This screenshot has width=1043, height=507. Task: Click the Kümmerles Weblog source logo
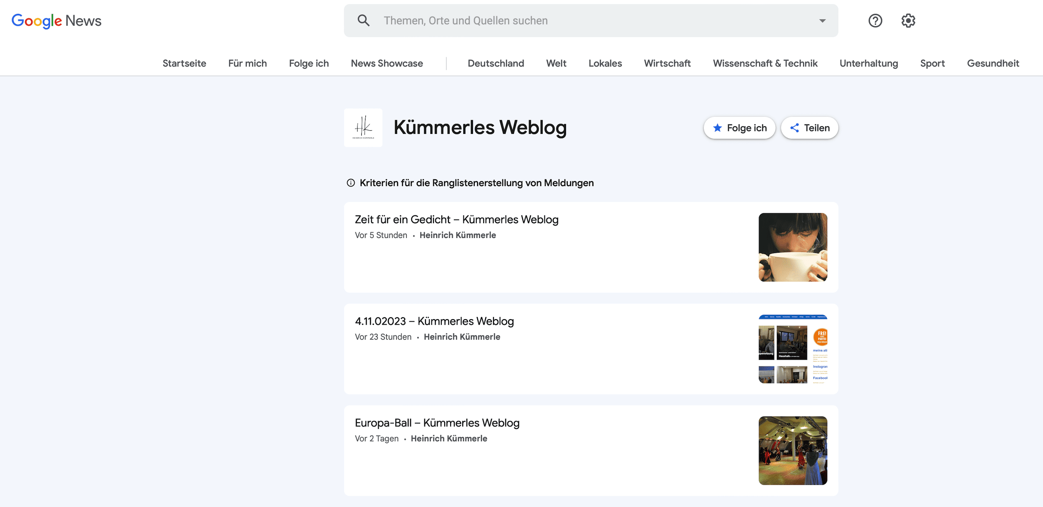tap(363, 128)
